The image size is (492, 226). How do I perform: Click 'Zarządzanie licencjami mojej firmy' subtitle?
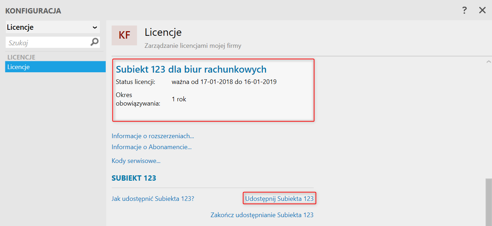click(x=193, y=46)
